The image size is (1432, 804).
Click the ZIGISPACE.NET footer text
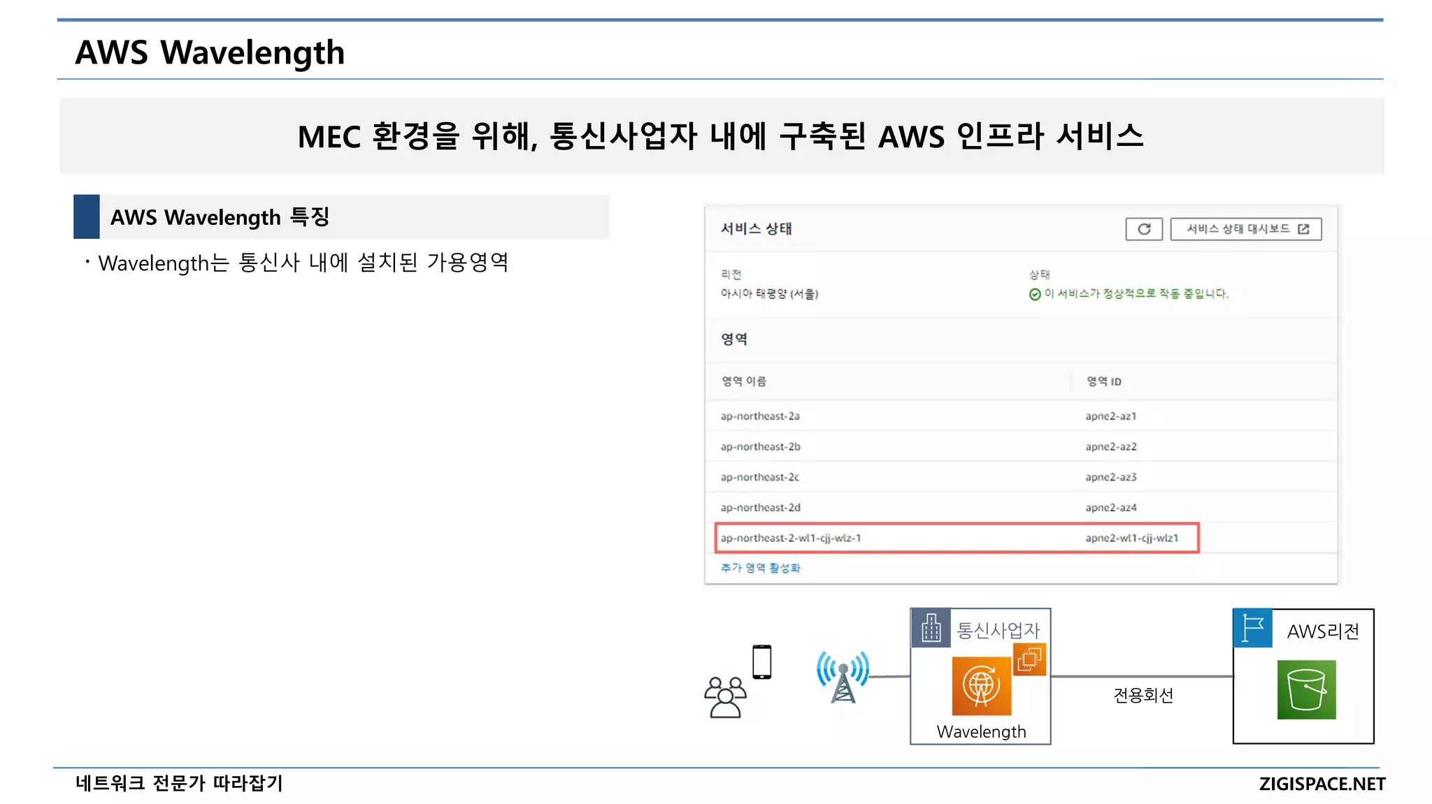[x=1322, y=784]
